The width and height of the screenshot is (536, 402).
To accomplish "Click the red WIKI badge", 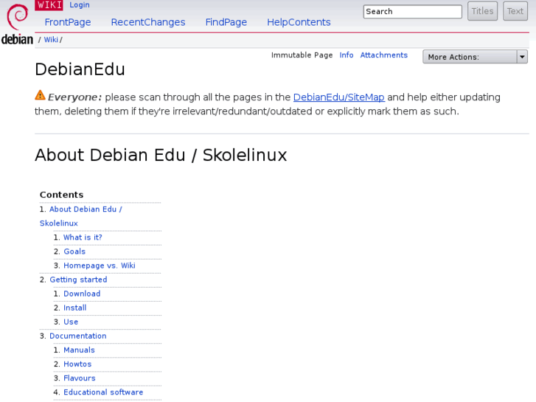I will click(49, 5).
